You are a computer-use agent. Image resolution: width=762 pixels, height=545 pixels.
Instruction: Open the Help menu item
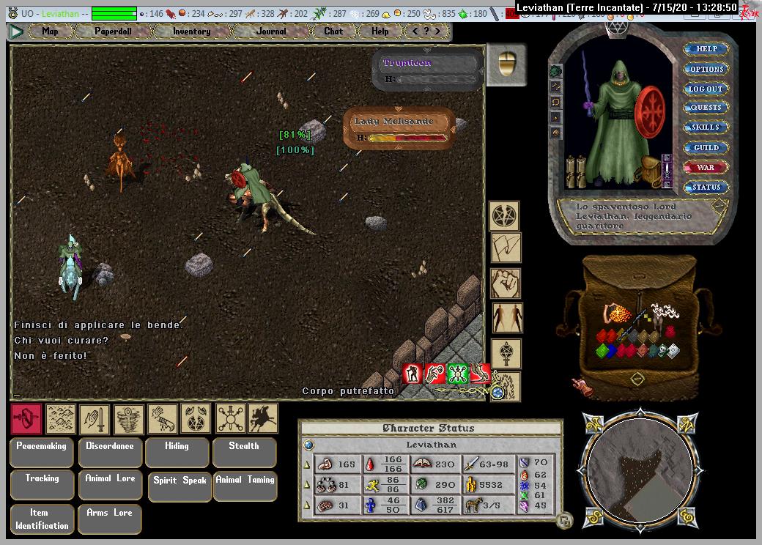[380, 31]
